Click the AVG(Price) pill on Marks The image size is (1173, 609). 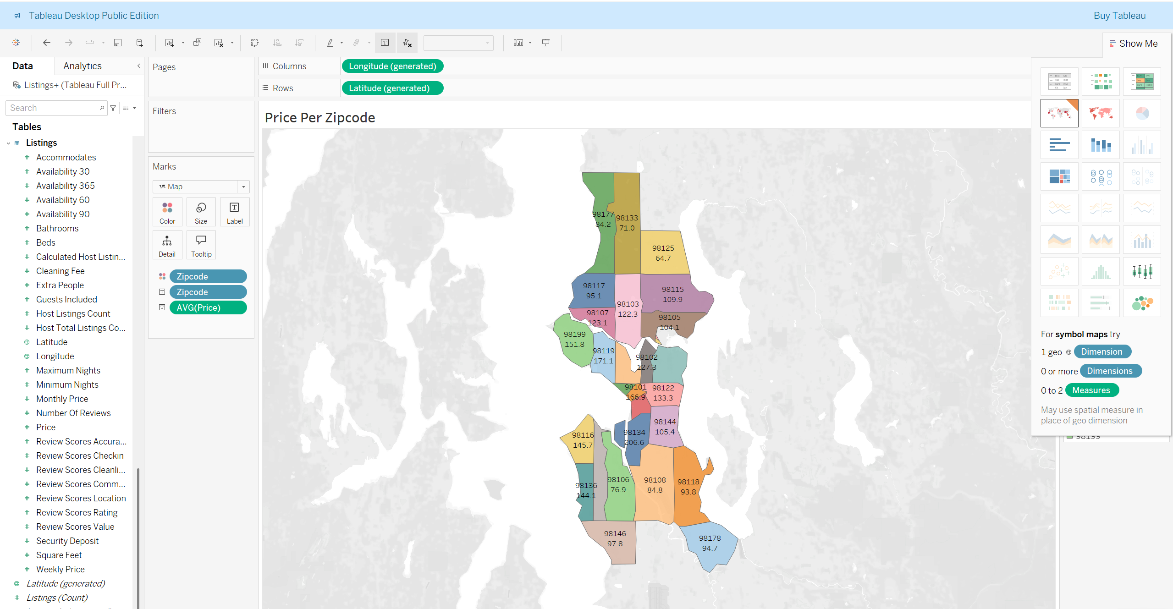click(x=208, y=307)
